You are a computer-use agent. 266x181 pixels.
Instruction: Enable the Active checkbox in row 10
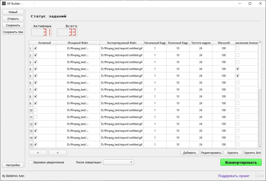tap(35, 110)
